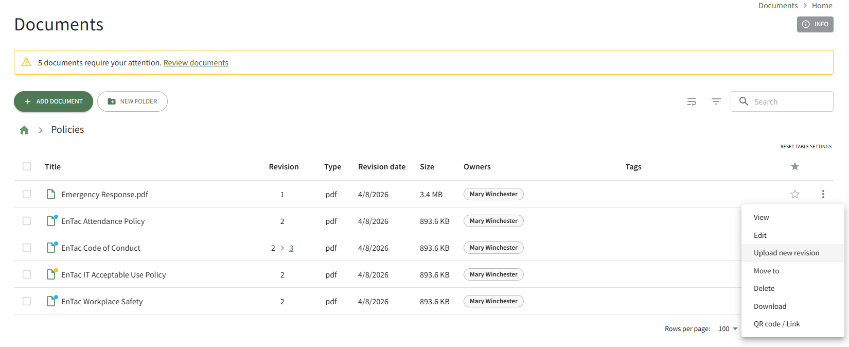849x347 pixels.
Task: Check the EnTac Attendance Policy row checkbox
Action: [27, 221]
